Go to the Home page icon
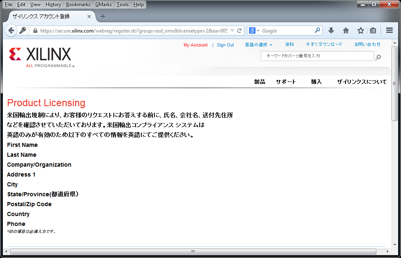The height and width of the screenshot is (258, 401). (x=346, y=31)
